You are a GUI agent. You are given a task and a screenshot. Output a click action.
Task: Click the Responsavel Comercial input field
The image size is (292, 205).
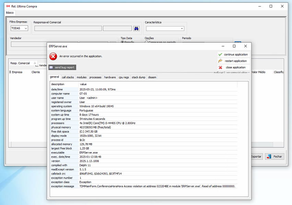68,29
